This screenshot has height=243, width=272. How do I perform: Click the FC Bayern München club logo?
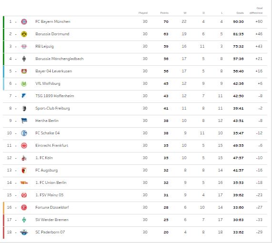24,22
